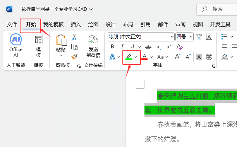Toggle superscript formatting
Image resolution: width=237 pixels, height=147 pixels.
click(x=169, y=46)
